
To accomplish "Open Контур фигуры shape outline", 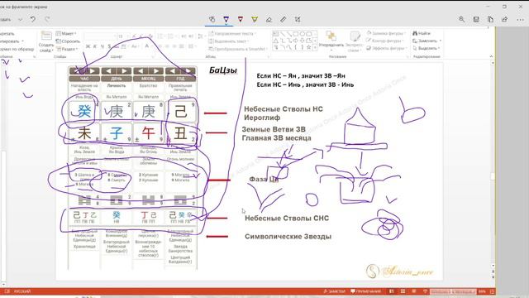I will [x=385, y=41].
